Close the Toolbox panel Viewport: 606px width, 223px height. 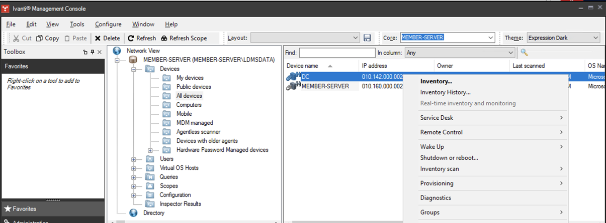(x=99, y=52)
